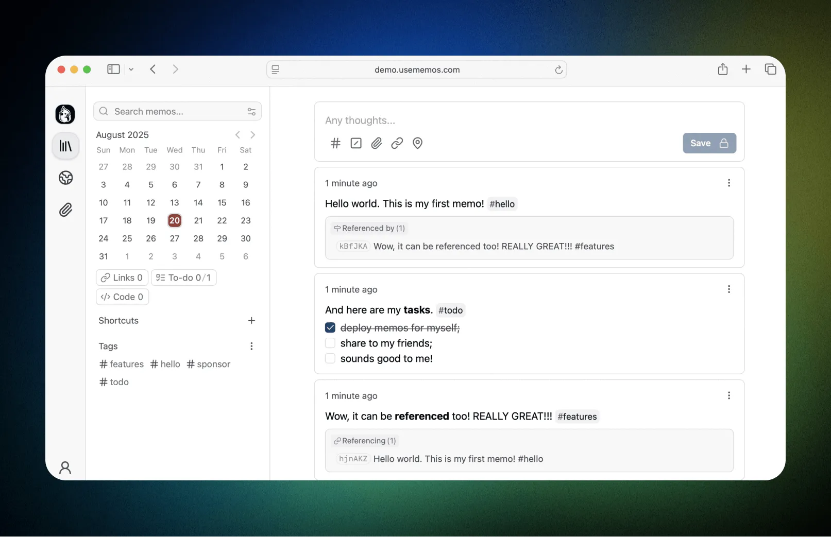
Task: Insert a checkbox with the editor icon
Action: 356,143
